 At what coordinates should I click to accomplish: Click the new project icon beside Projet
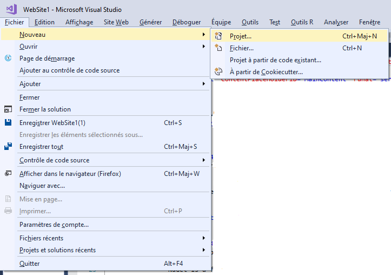point(218,36)
